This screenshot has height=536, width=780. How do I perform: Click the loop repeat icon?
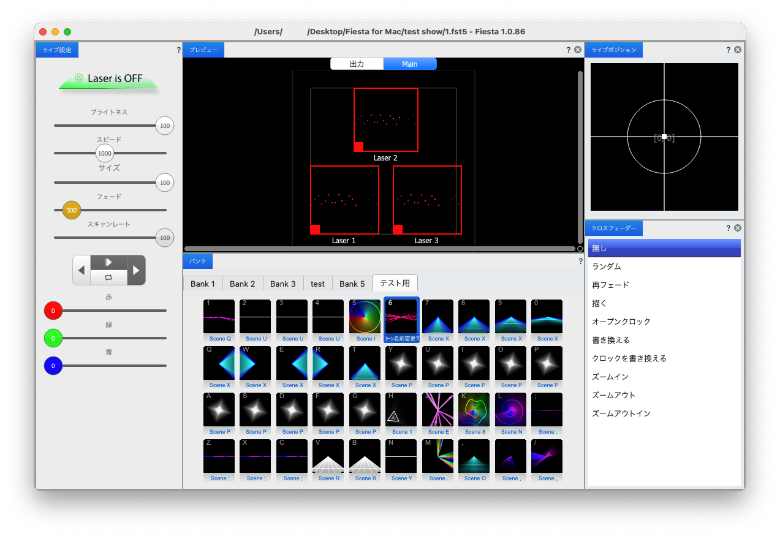tap(108, 278)
